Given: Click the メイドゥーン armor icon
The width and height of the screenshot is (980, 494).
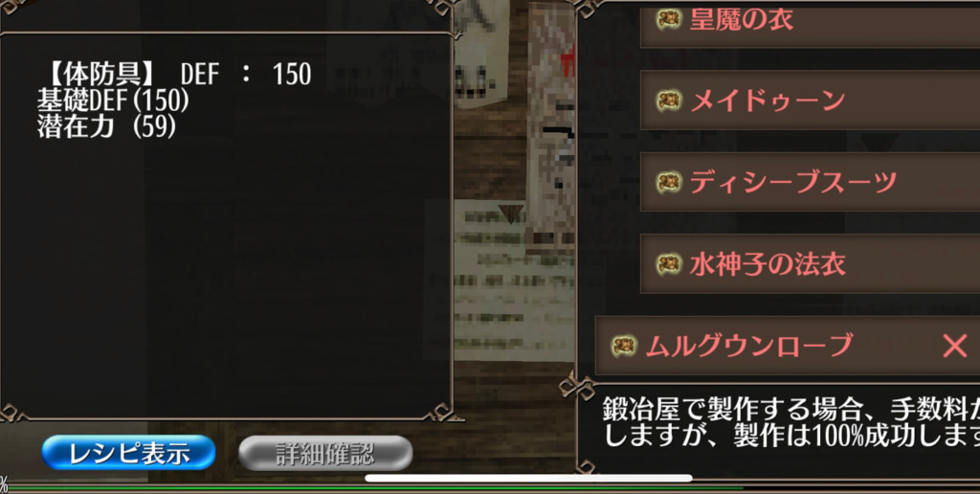Looking at the screenshot, I should click(669, 101).
